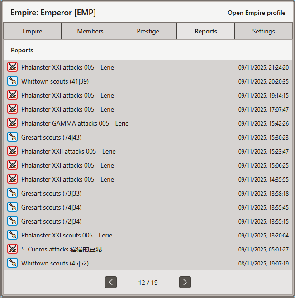Open Empire profile link

click(257, 13)
